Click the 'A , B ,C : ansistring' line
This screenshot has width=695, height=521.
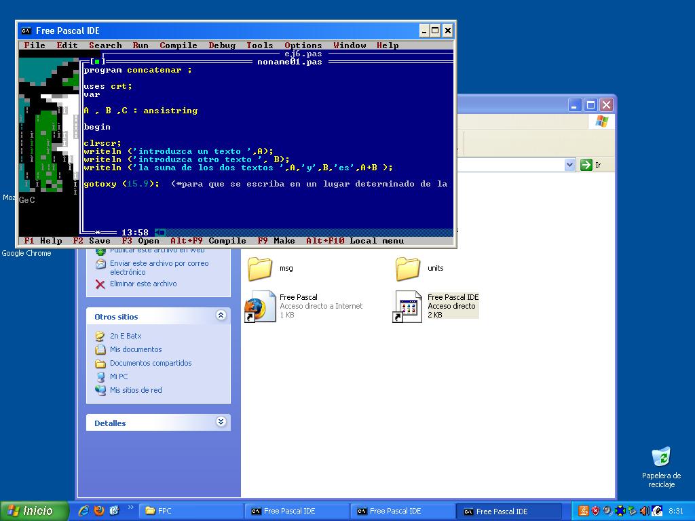(x=140, y=111)
